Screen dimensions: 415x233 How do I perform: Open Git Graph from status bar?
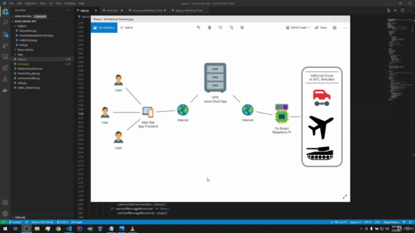(77, 222)
